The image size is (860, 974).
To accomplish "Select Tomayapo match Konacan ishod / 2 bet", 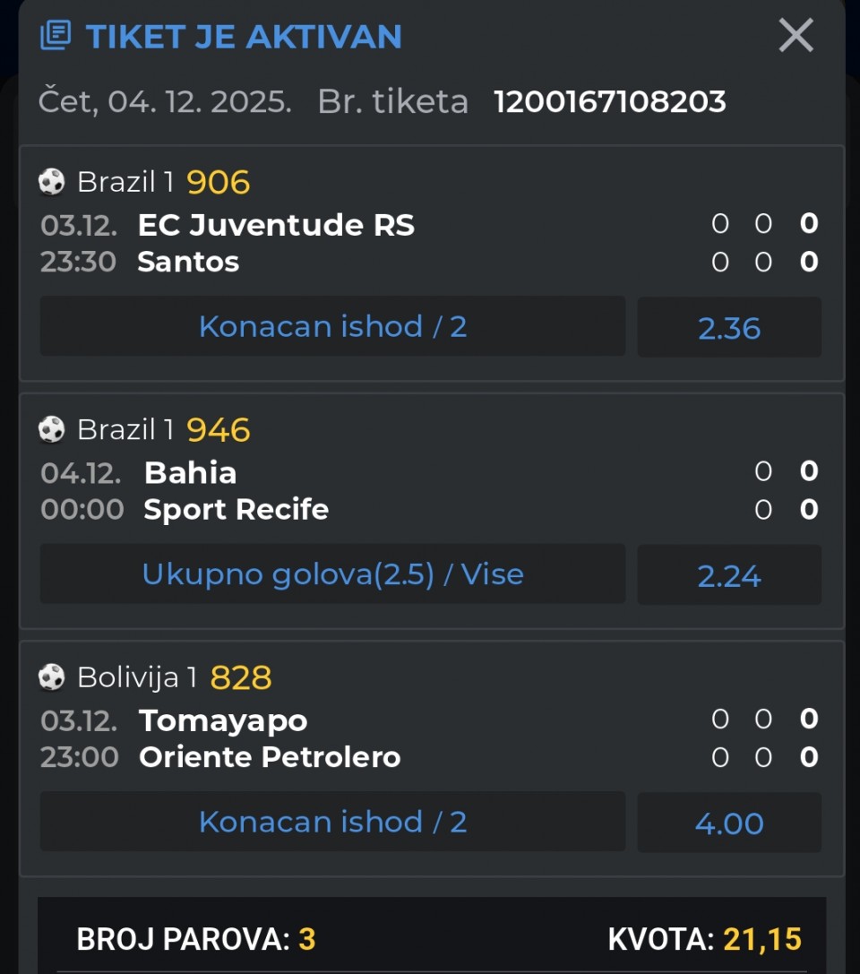I will [x=332, y=822].
